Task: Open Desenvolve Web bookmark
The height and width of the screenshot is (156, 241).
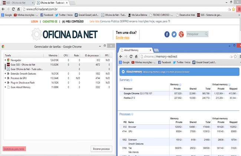Action: [x=185, y=15]
